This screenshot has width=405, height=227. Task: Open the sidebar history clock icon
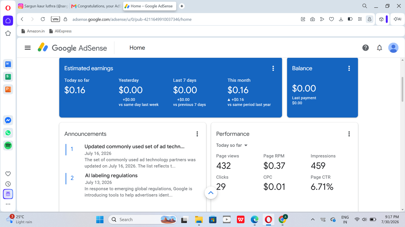8,184
